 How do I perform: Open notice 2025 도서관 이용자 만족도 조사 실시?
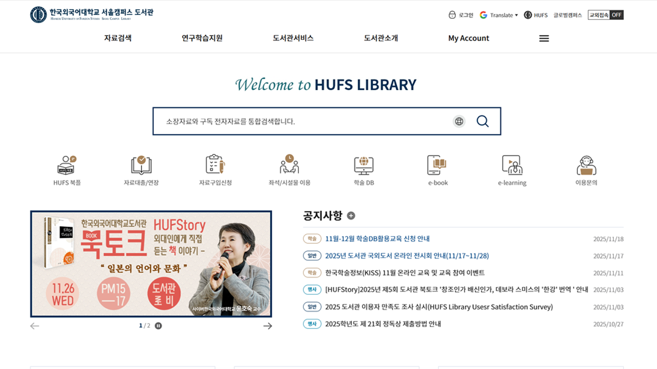point(439,307)
